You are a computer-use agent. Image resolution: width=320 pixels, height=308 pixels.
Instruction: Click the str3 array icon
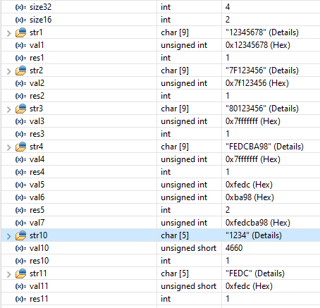(x=21, y=109)
